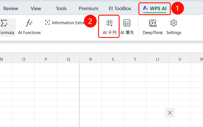Viewport: 203px width, 127px height.
Task: Select column V header
Action: [180, 59]
